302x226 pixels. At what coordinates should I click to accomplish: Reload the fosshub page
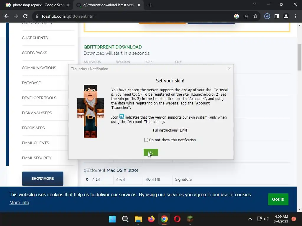pyautogui.click(x=25, y=16)
